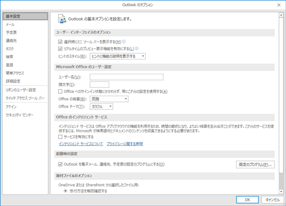Click Office のインテリジェント サービス heading
The image size is (286, 206).
(82, 117)
